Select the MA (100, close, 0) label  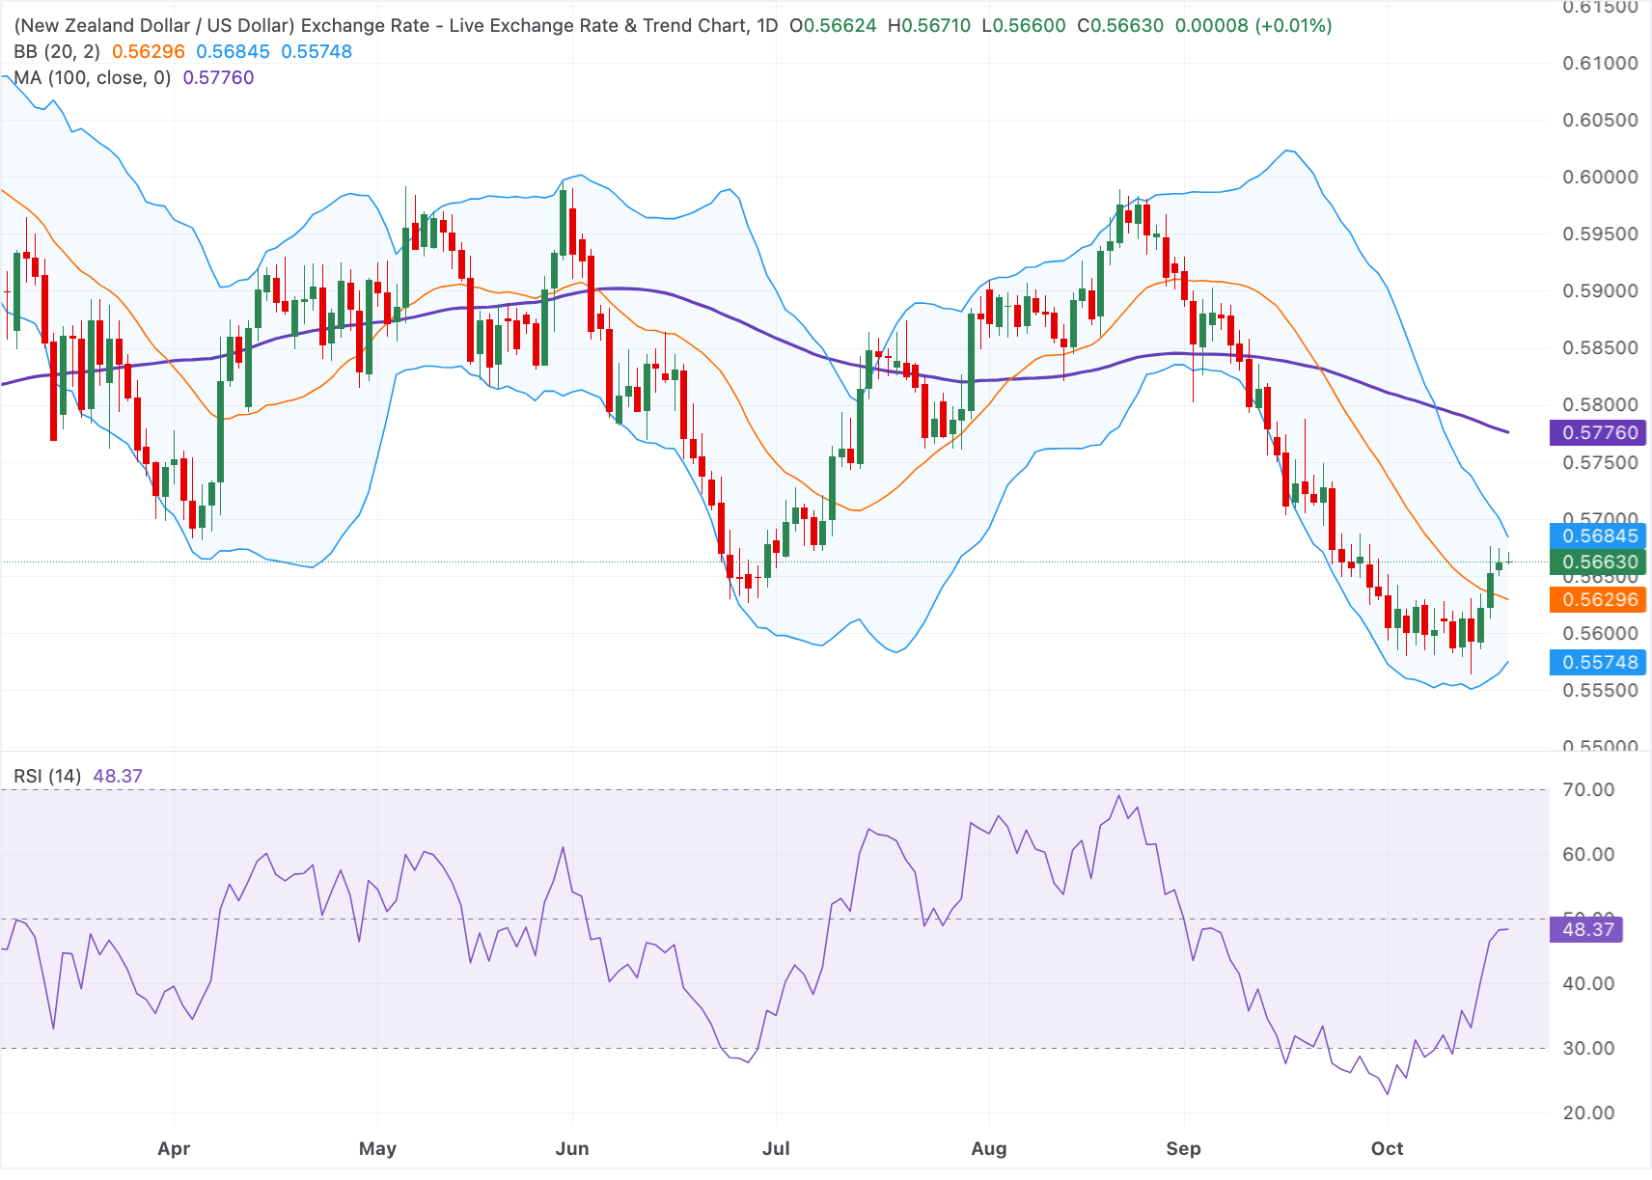click(93, 77)
